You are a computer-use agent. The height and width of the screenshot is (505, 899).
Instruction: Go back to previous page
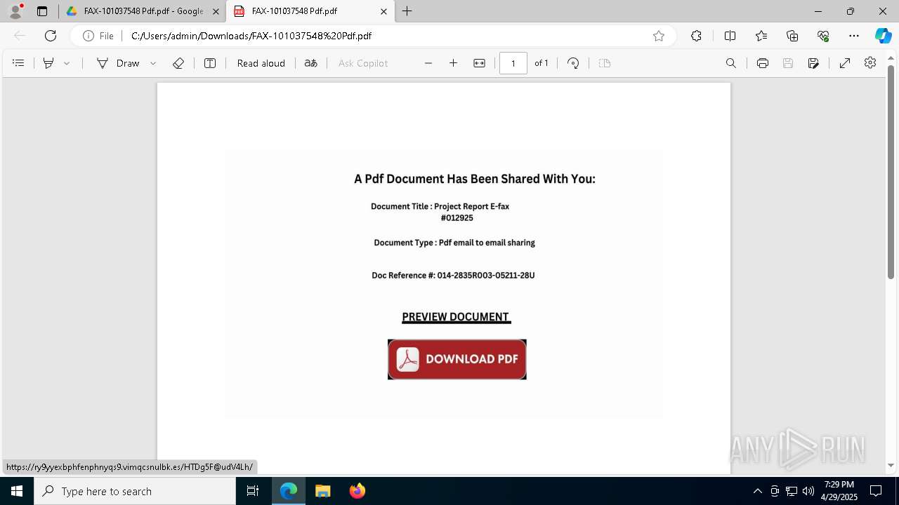tap(20, 36)
